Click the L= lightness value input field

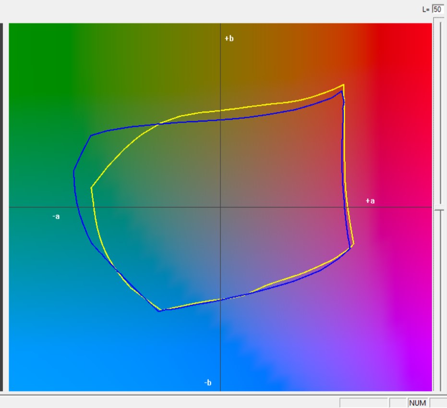pos(437,9)
